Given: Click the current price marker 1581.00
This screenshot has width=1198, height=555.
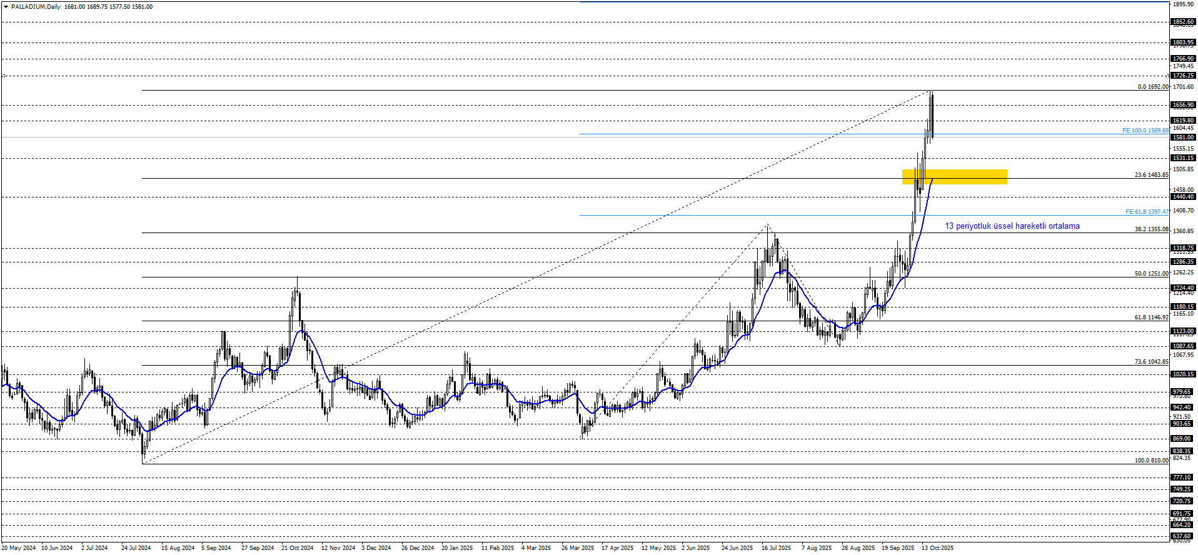Looking at the screenshot, I should (1182, 137).
